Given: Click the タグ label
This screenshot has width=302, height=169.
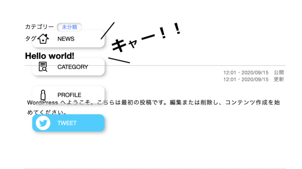Looking at the screenshot, I should coord(31,38).
